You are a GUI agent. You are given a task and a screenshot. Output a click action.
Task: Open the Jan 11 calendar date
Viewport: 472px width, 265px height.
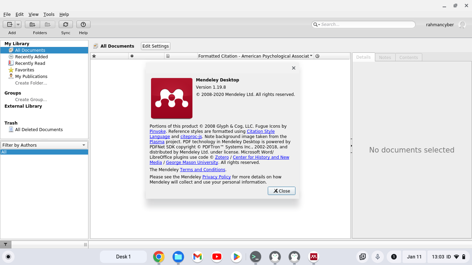click(x=414, y=257)
